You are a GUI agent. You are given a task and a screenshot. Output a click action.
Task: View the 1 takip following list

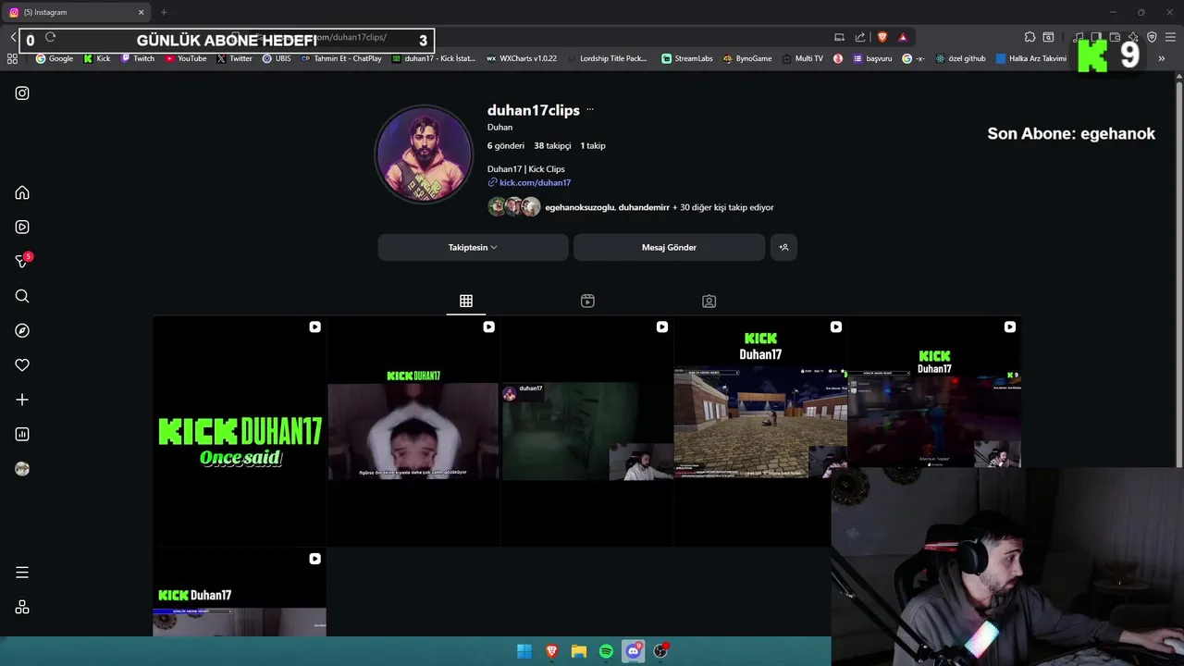coord(593,146)
